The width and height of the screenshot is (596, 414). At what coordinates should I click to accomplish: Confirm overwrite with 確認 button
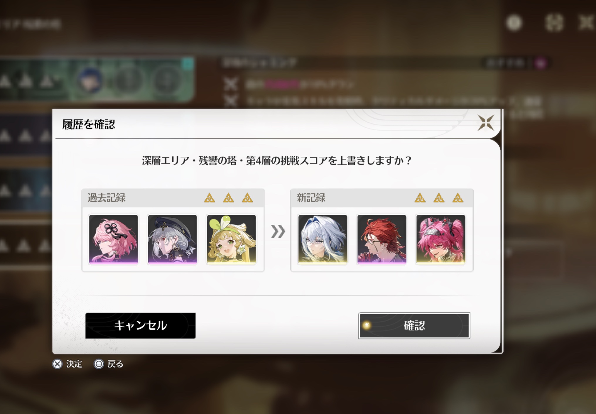[x=414, y=325]
